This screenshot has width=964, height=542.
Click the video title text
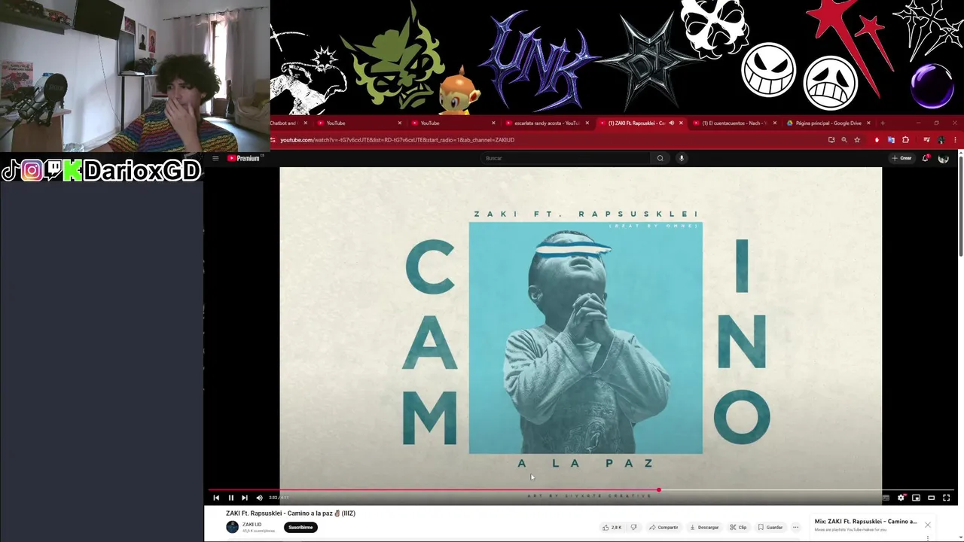click(x=291, y=513)
